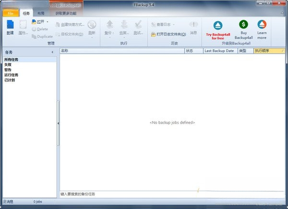Click the 打开 open backup icon
This screenshot has height=209, width=288.
[34, 22]
